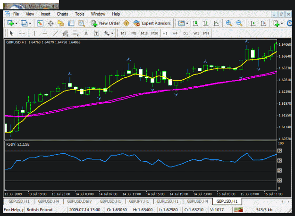
Task: Zoom out on the chart
Action: [x=239, y=23]
